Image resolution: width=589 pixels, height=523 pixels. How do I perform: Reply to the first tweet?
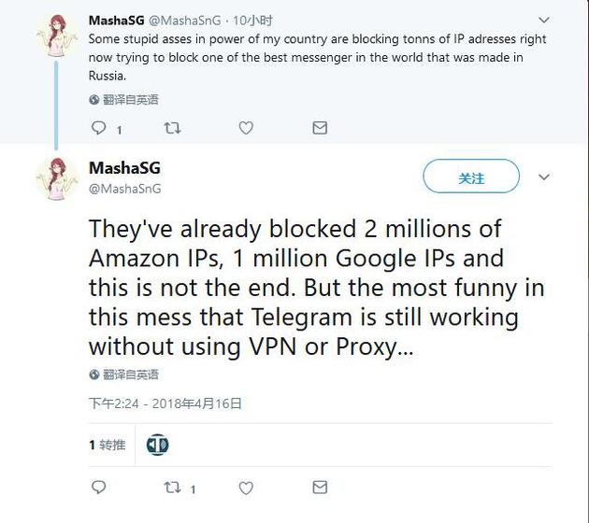[x=97, y=128]
